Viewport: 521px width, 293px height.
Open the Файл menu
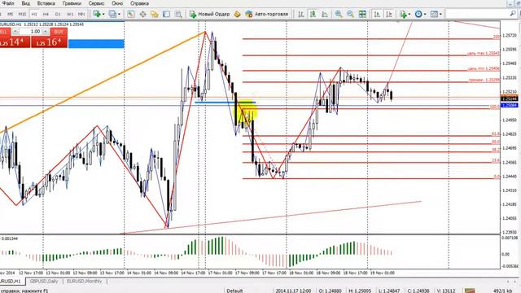coord(7,3)
